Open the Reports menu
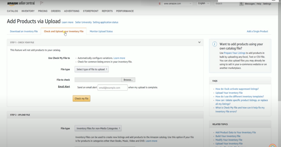The width and height of the screenshot is (281, 147). (x=107, y=11)
